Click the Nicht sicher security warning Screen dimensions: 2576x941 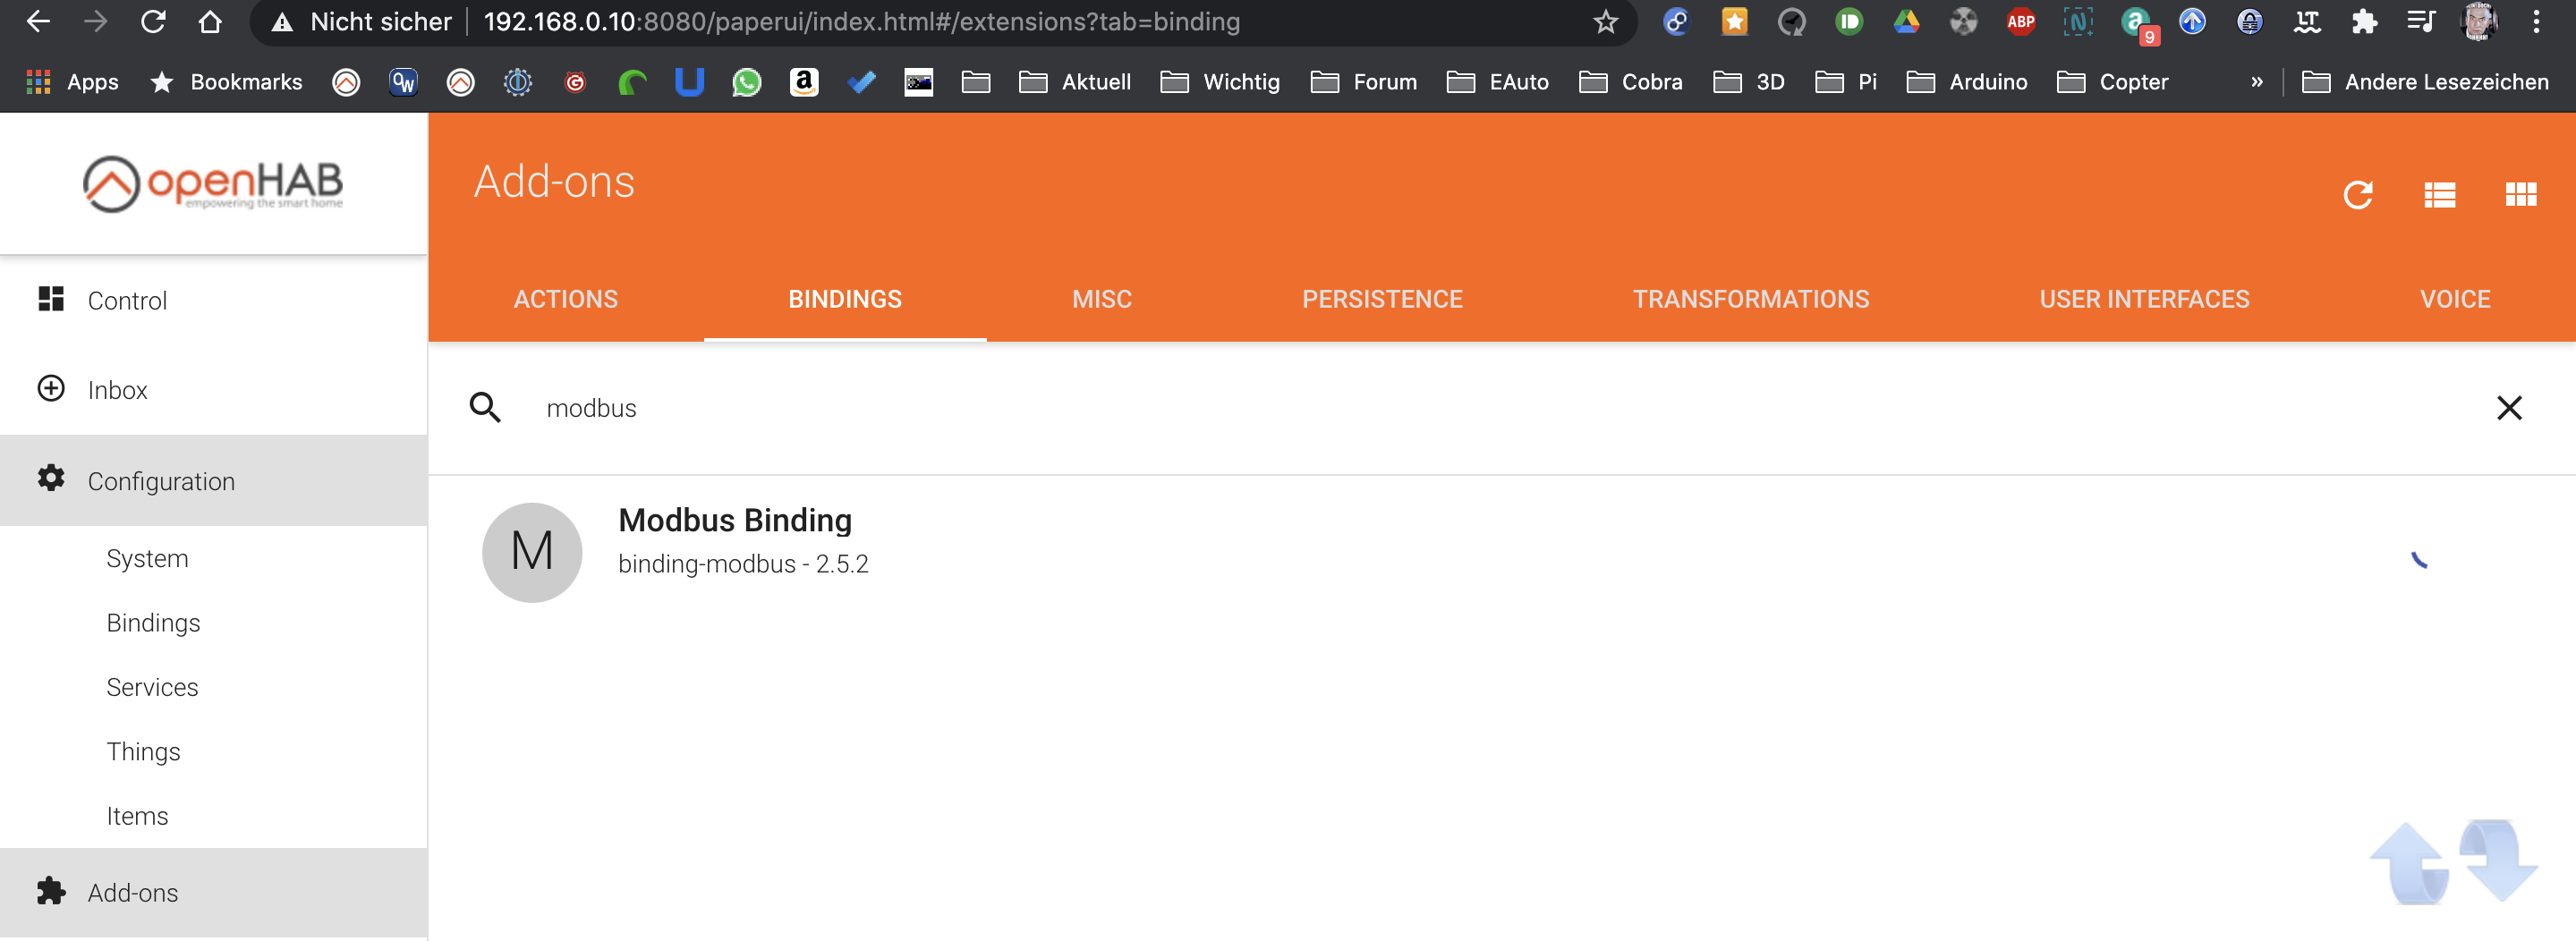pyautogui.click(x=362, y=22)
